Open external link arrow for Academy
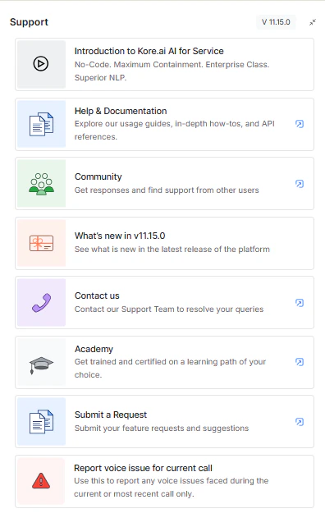 point(300,362)
